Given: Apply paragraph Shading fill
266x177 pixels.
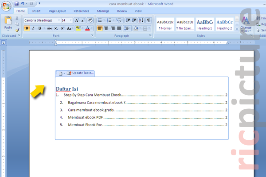Looking at the screenshot, I should click(x=136, y=28).
